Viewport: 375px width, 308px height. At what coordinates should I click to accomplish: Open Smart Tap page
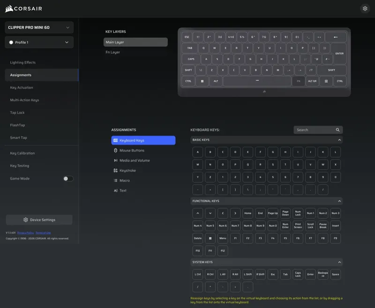[18, 137]
